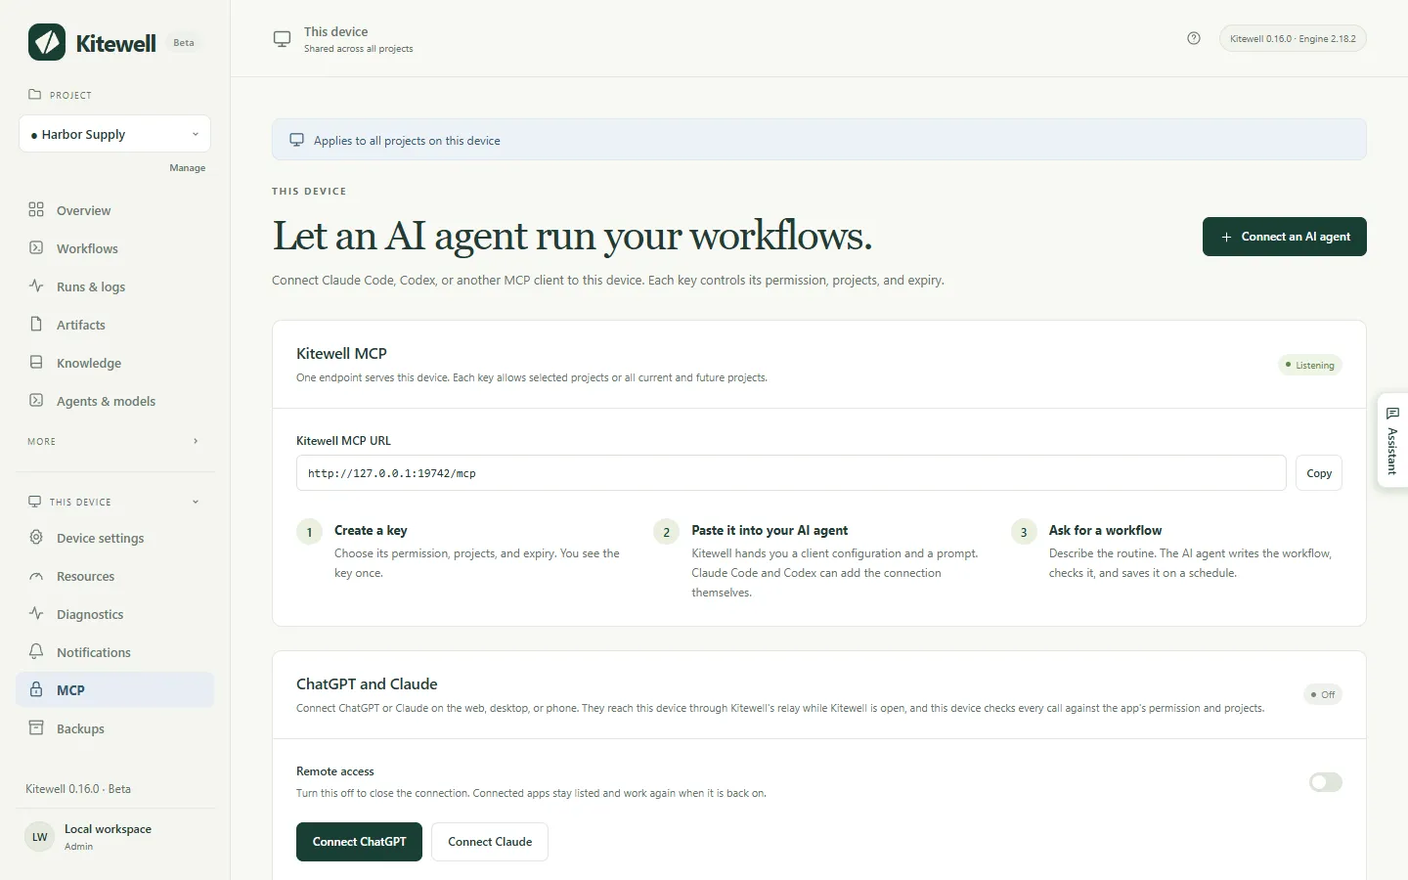
Task: Click the LW avatar icon
Action: tap(40, 837)
